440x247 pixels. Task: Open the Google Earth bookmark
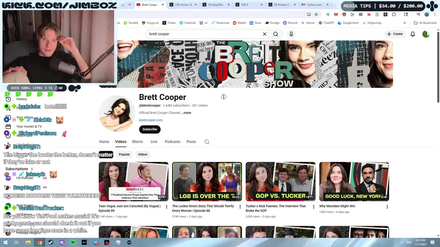pyautogui.click(x=348, y=23)
